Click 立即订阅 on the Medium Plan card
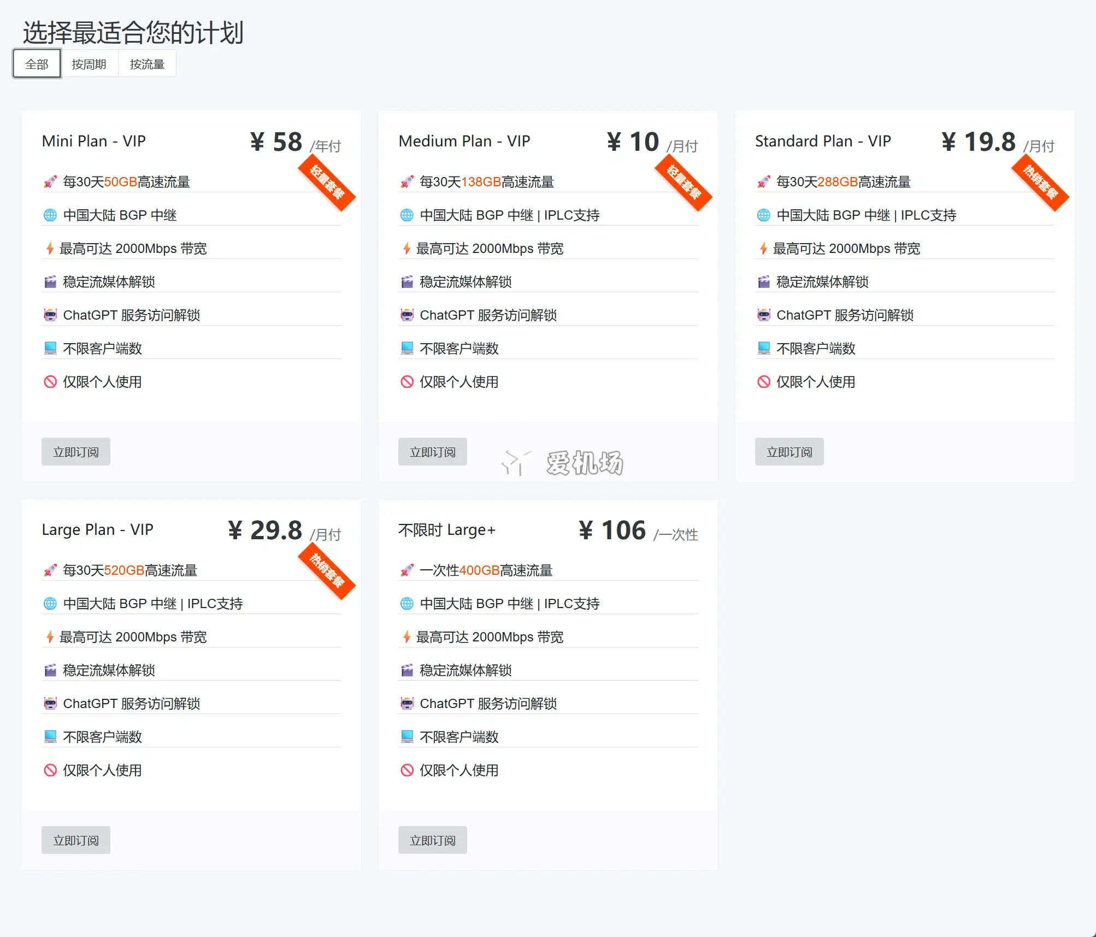The width and height of the screenshot is (1096, 937). click(432, 451)
